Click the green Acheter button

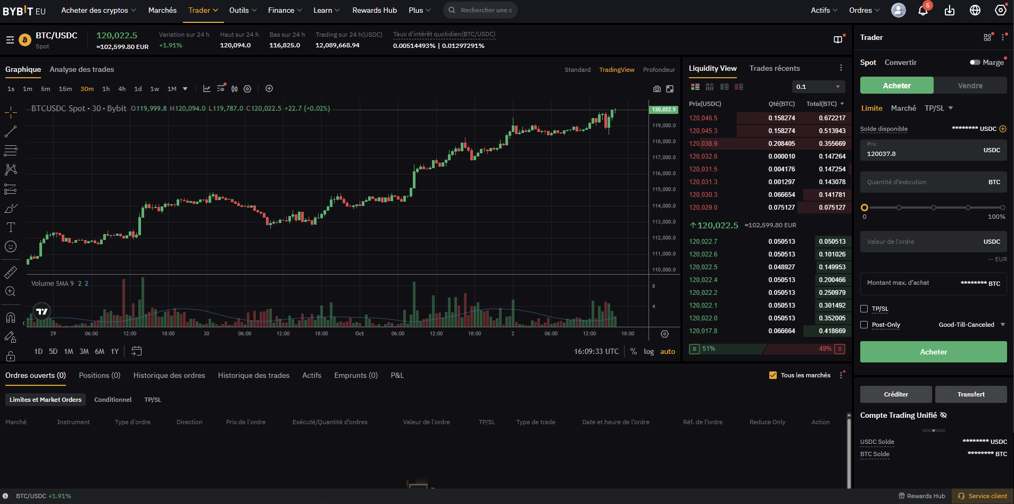coord(932,352)
